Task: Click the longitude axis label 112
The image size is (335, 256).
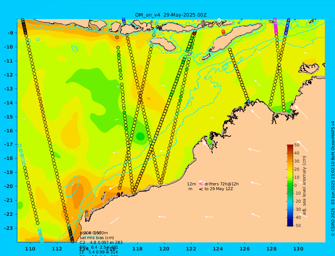Action: (57, 249)
